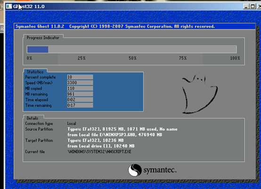Click the 0% progress marker
Image resolution: width=261 pixels, height=189 pixels.
(x=30, y=58)
